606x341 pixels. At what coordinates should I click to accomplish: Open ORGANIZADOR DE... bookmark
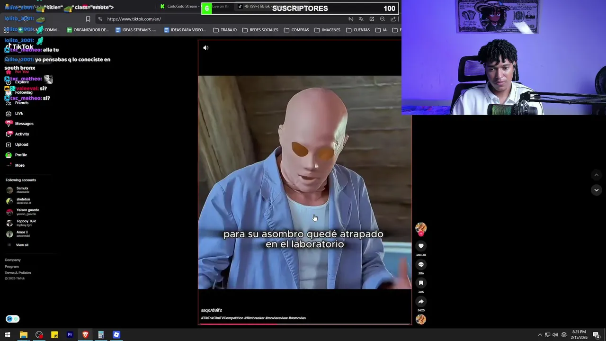[x=88, y=30]
